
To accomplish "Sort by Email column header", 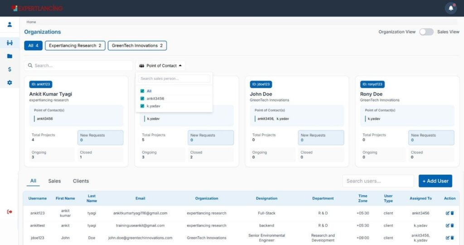I will coord(140,198).
